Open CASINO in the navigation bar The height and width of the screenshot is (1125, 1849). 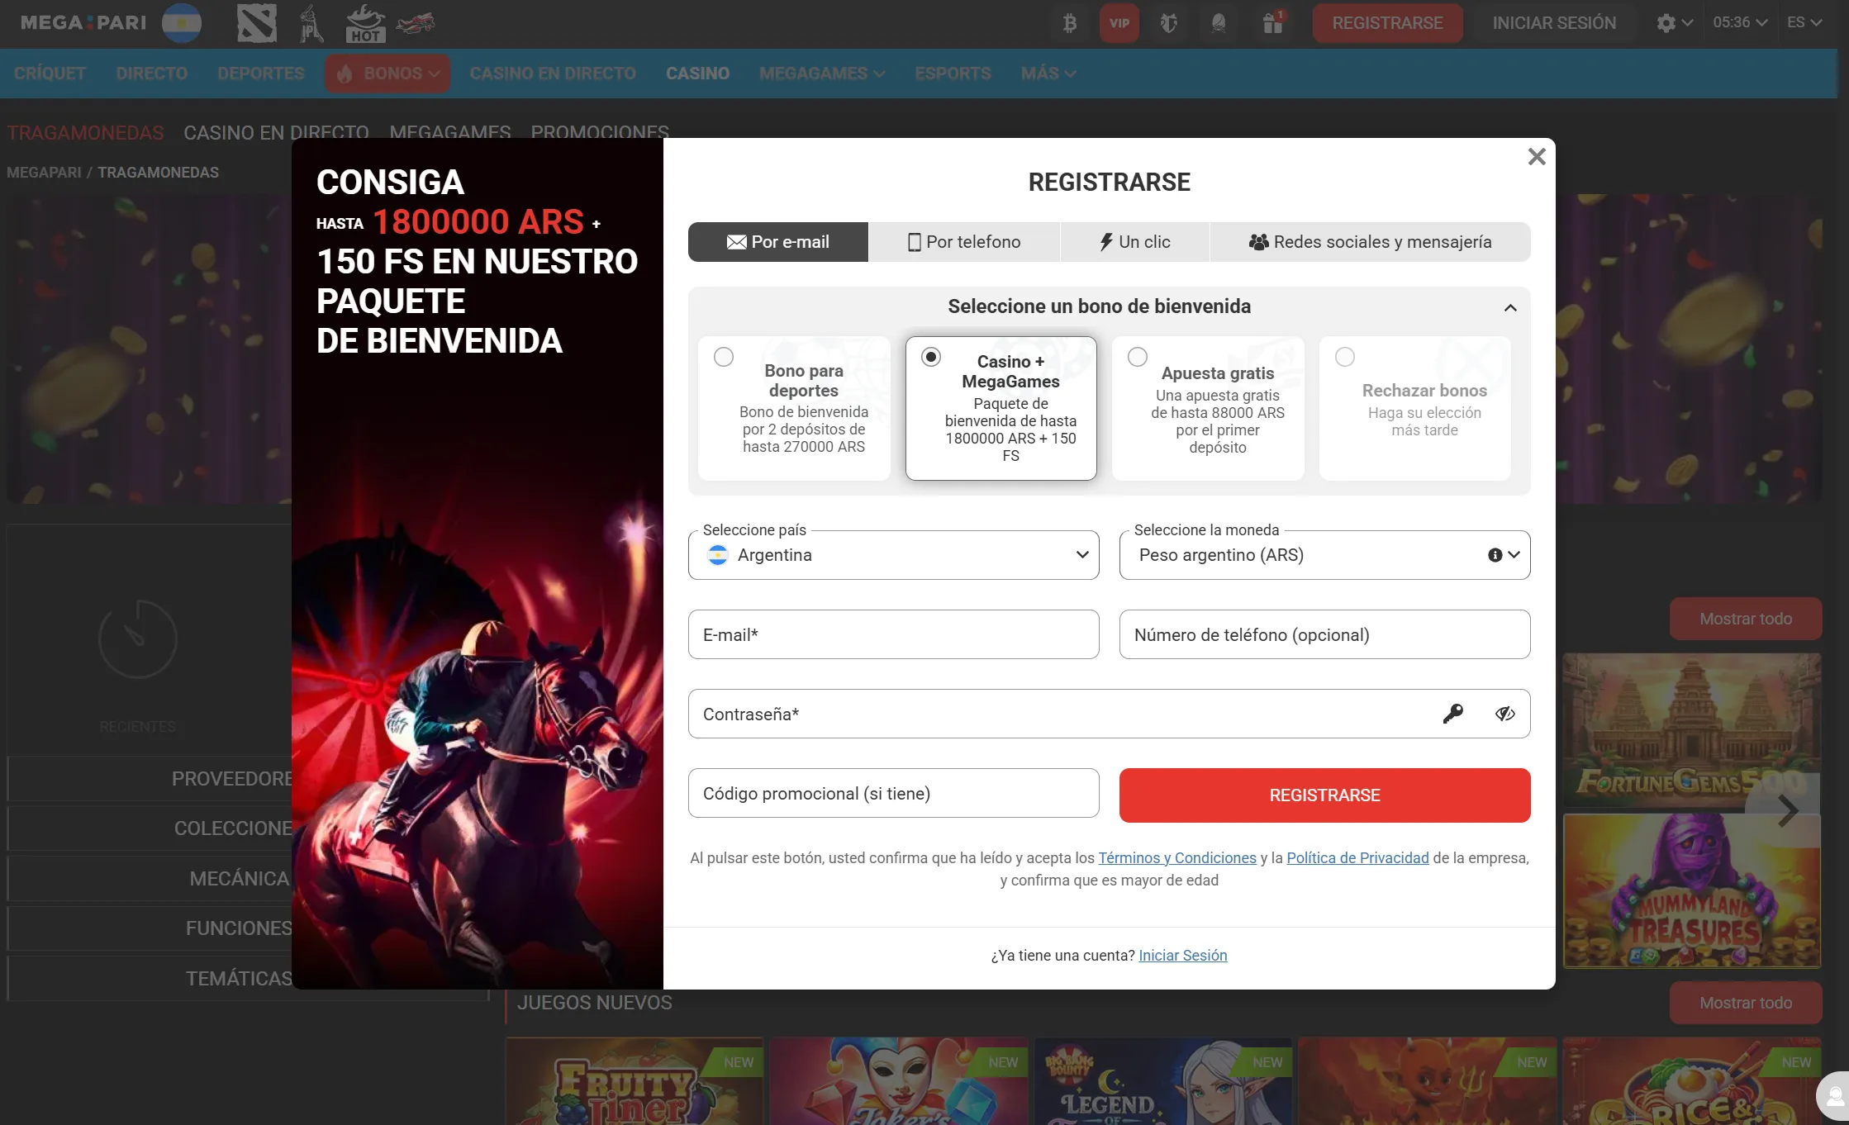tap(697, 74)
